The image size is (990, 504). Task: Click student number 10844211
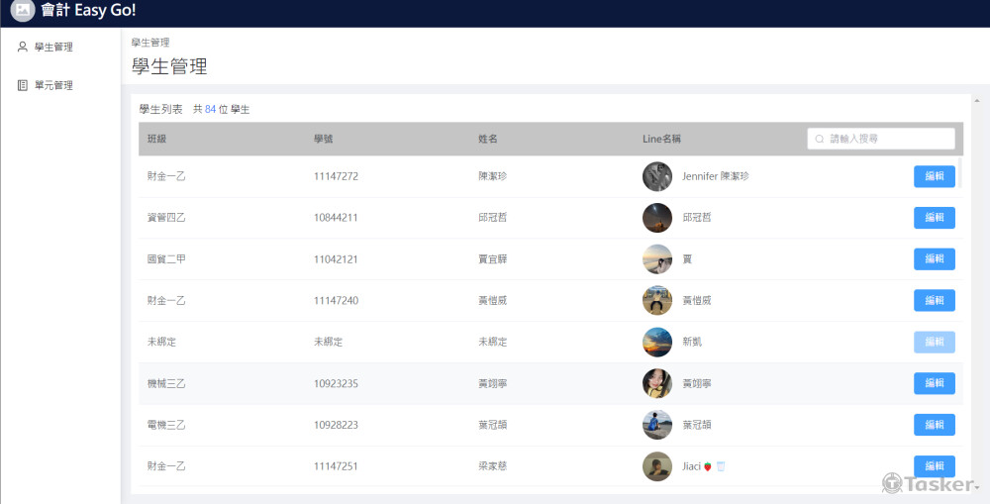click(x=336, y=218)
